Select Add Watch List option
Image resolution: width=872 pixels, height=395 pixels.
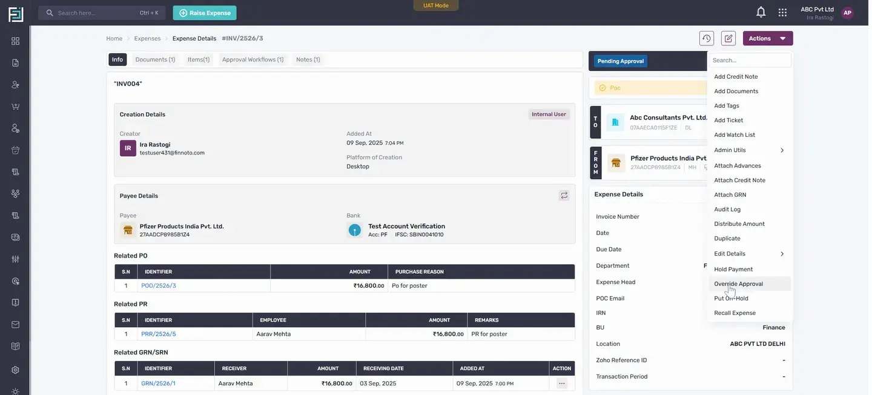pos(750,135)
